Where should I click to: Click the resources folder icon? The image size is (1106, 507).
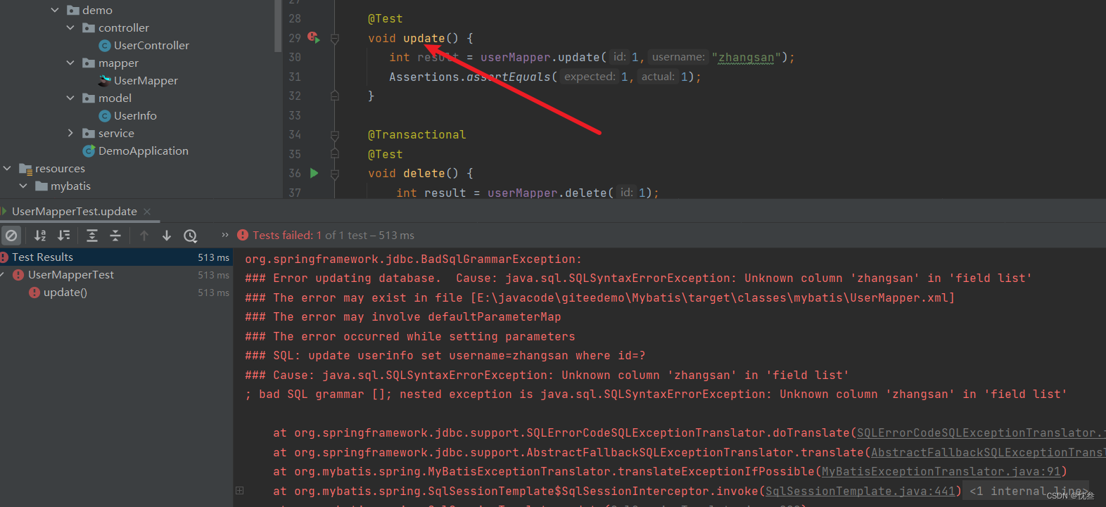tap(25, 169)
